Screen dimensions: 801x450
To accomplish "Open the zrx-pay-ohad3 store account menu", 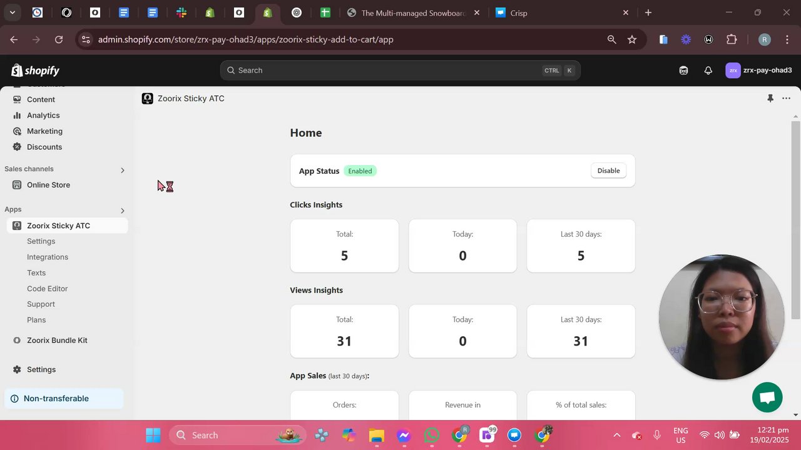I will pos(758,71).
